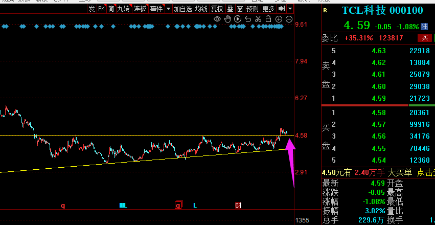Click the buy-2 volume 99916
435x225 pixels.
(420, 125)
